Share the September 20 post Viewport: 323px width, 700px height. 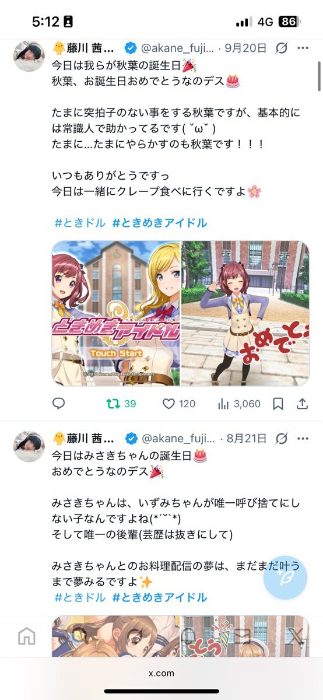click(x=302, y=404)
